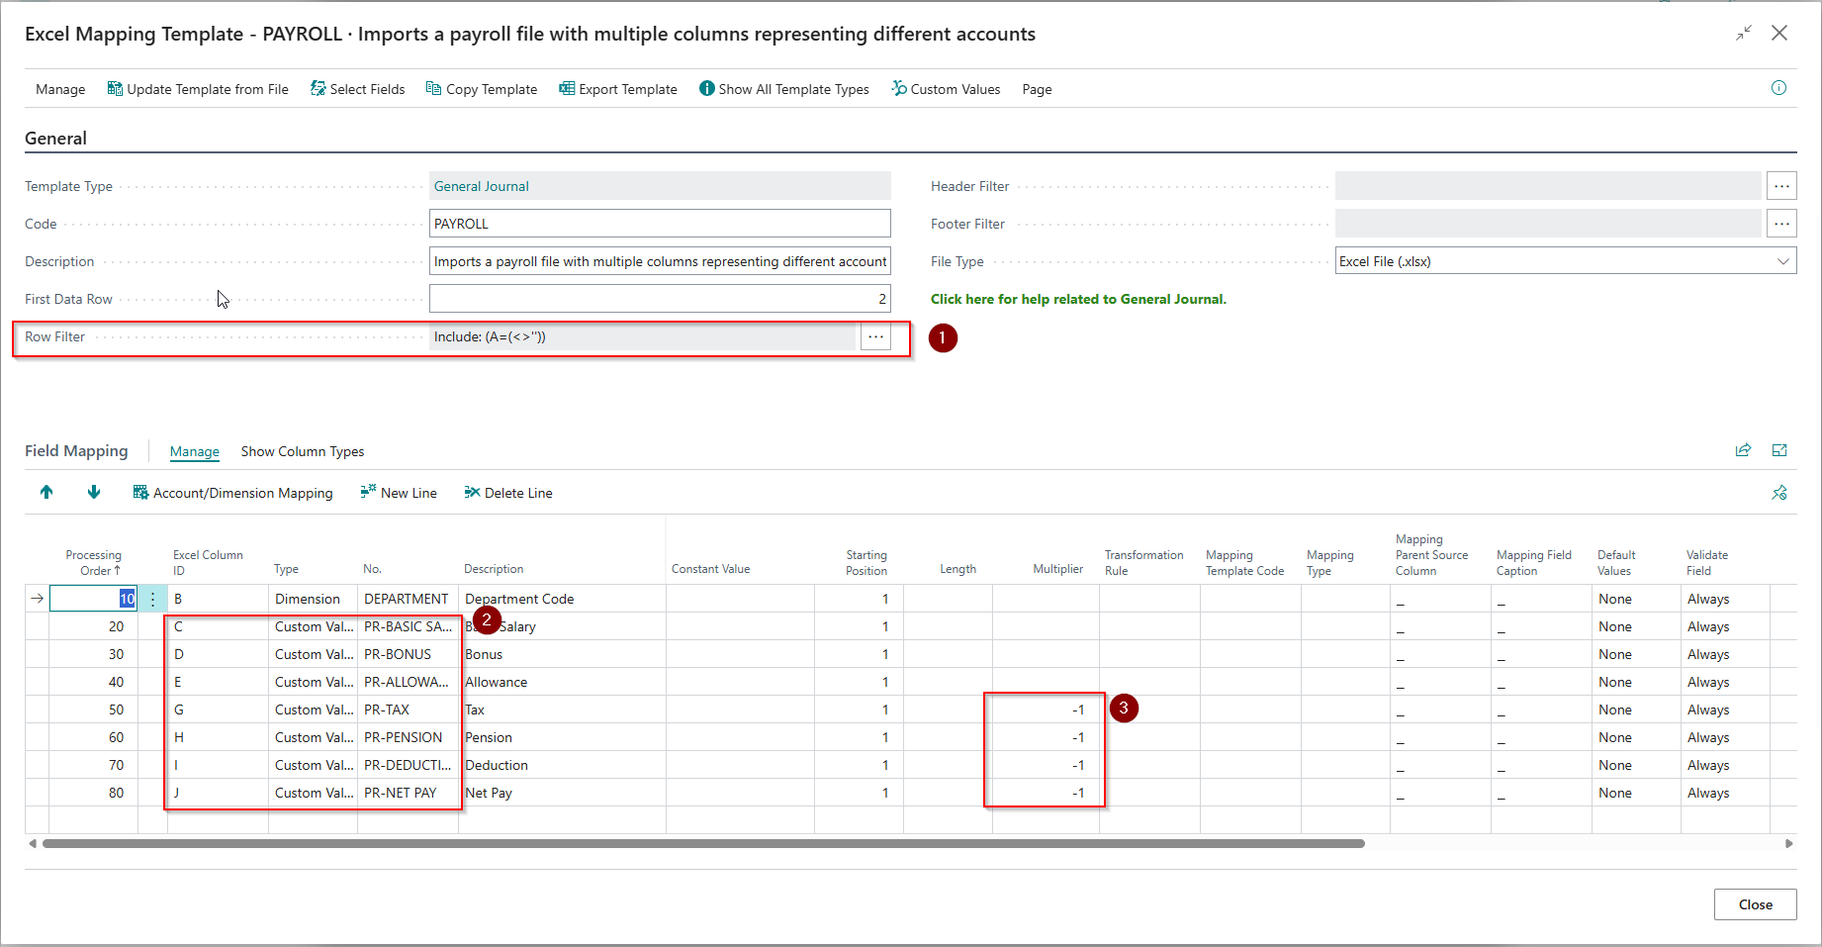Click the Share icon on Field Mapping
Screen dimensions: 1822x947
(x=1743, y=450)
